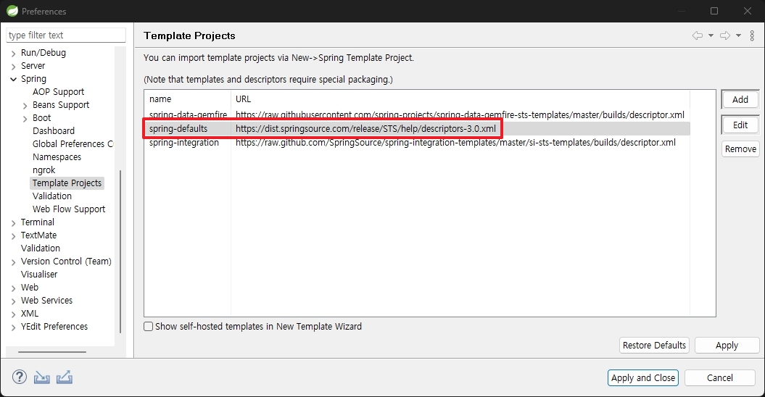The width and height of the screenshot is (765, 397).
Task: Select the spring-integration template row
Action: click(417, 143)
